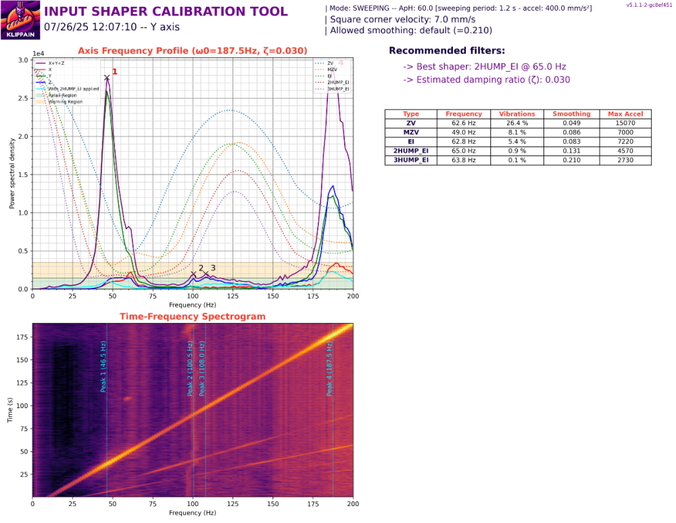
Task: Click the '49.0 Hz' frequency cell
Action: click(464, 132)
